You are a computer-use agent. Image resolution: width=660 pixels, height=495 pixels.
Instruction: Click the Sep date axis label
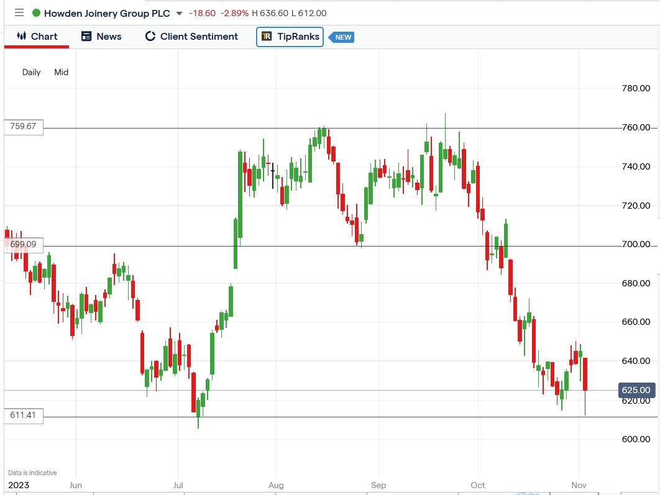(x=378, y=485)
